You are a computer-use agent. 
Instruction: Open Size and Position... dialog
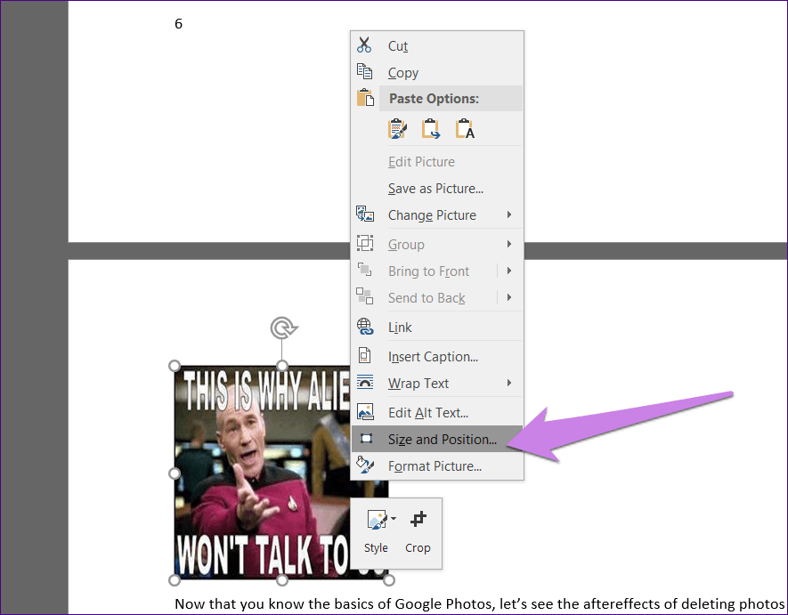coord(437,439)
